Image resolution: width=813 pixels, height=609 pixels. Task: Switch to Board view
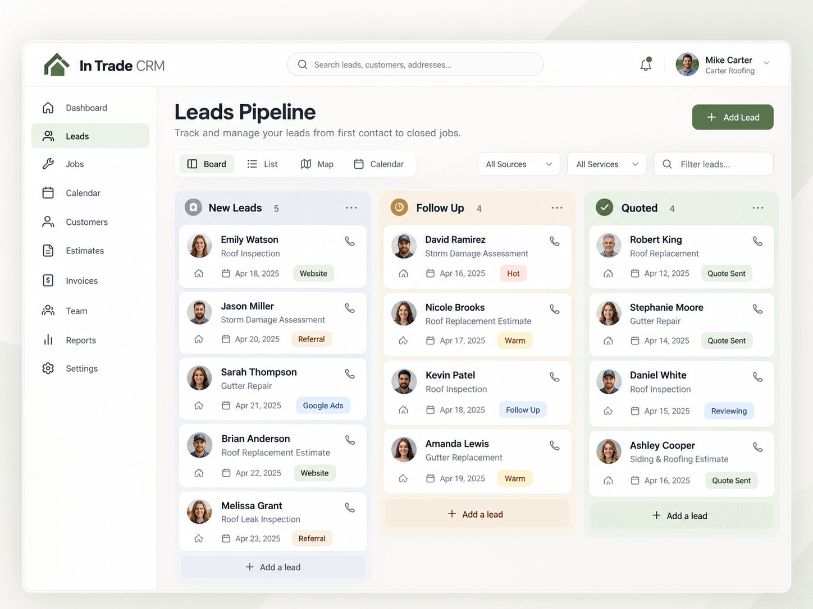click(x=207, y=164)
